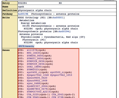119x98 pixels.
Task: Open the SYNGTI_0656 gene link
Action: (35, 59)
